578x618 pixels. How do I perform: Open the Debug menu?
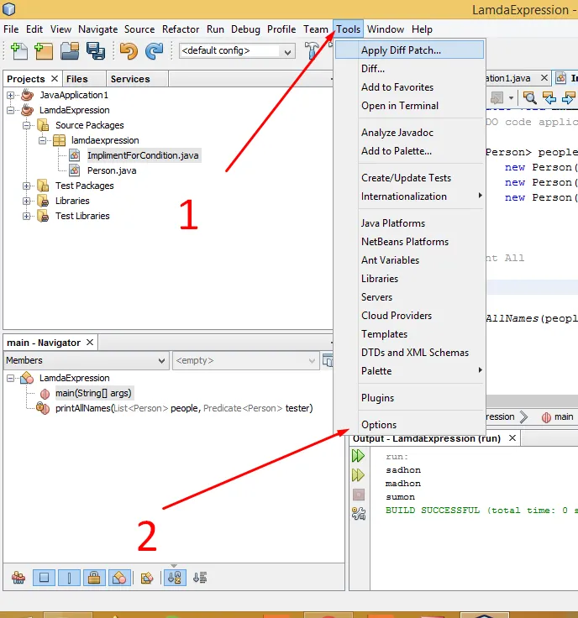click(x=245, y=29)
